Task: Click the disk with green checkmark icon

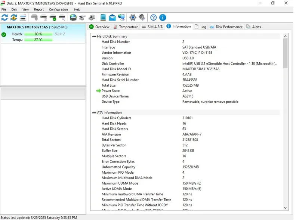Action: [x=53, y=18]
